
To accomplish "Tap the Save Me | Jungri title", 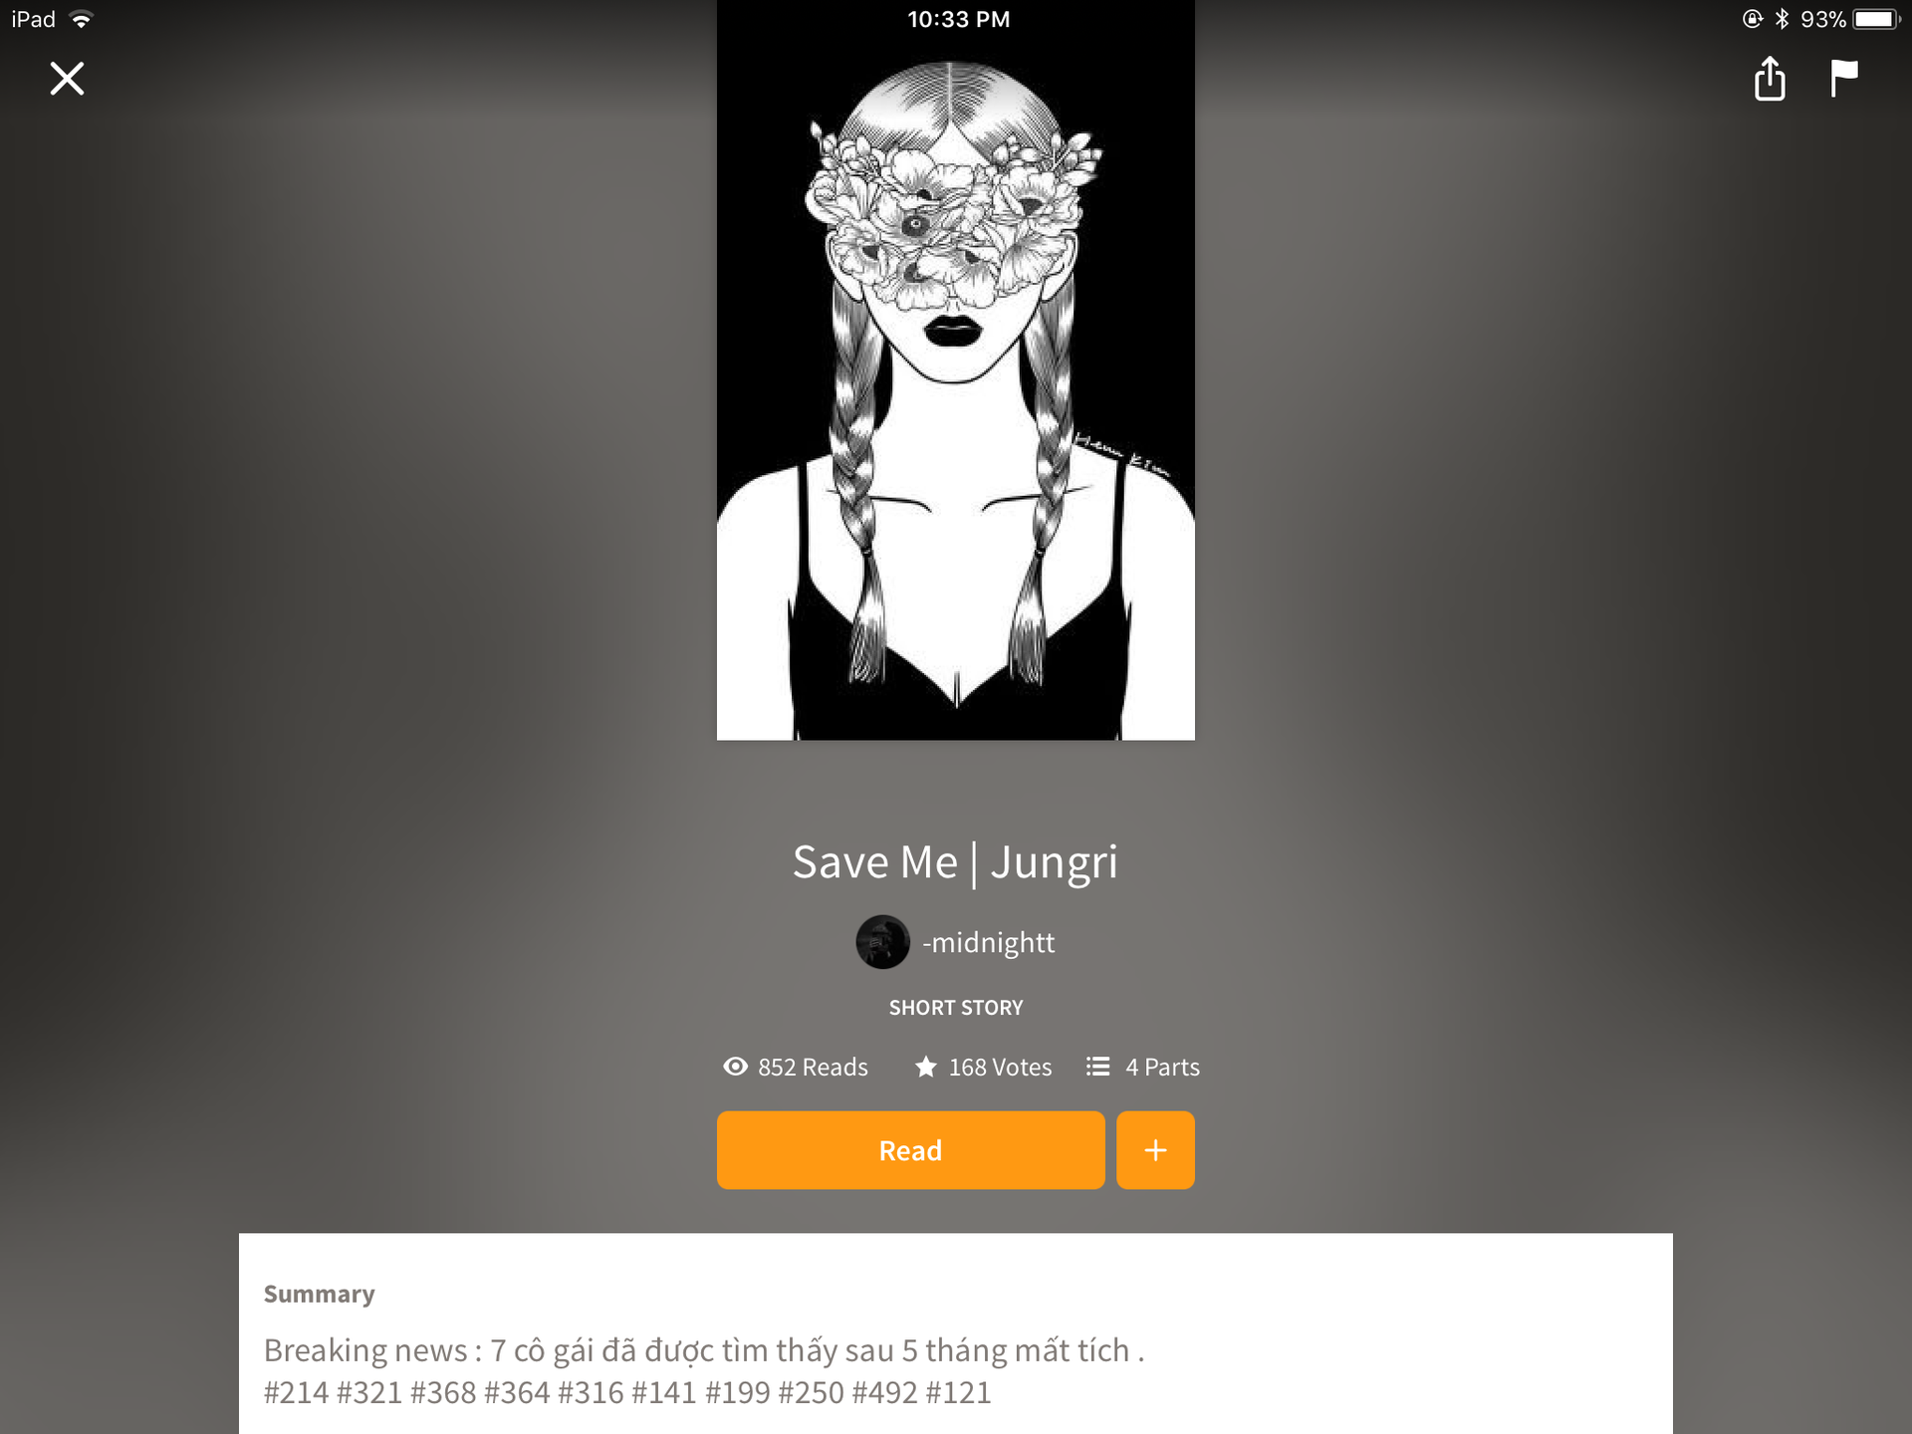I will pos(955,862).
